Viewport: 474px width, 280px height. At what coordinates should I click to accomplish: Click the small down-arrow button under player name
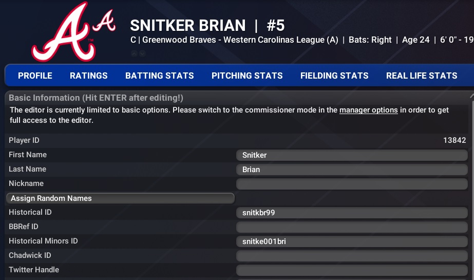tap(142, 53)
